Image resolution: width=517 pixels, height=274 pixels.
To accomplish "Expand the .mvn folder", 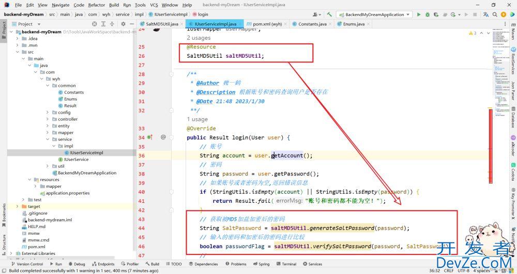I will pyautogui.click(x=18, y=45).
